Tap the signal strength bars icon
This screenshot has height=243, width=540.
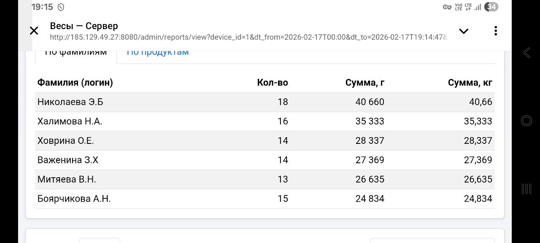click(x=477, y=7)
